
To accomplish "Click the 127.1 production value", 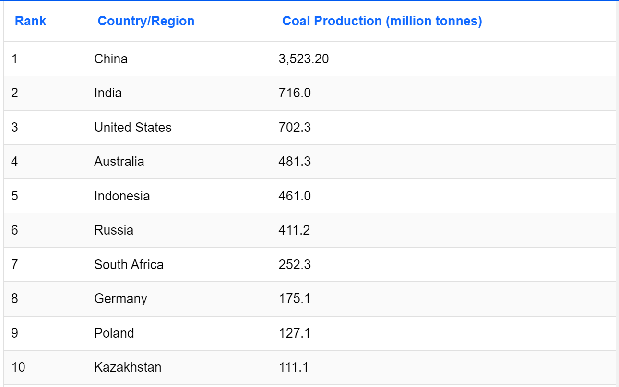I will tap(295, 333).
